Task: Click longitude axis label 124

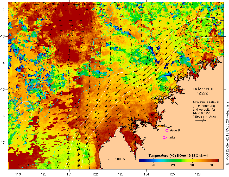Action: (x=146, y=174)
